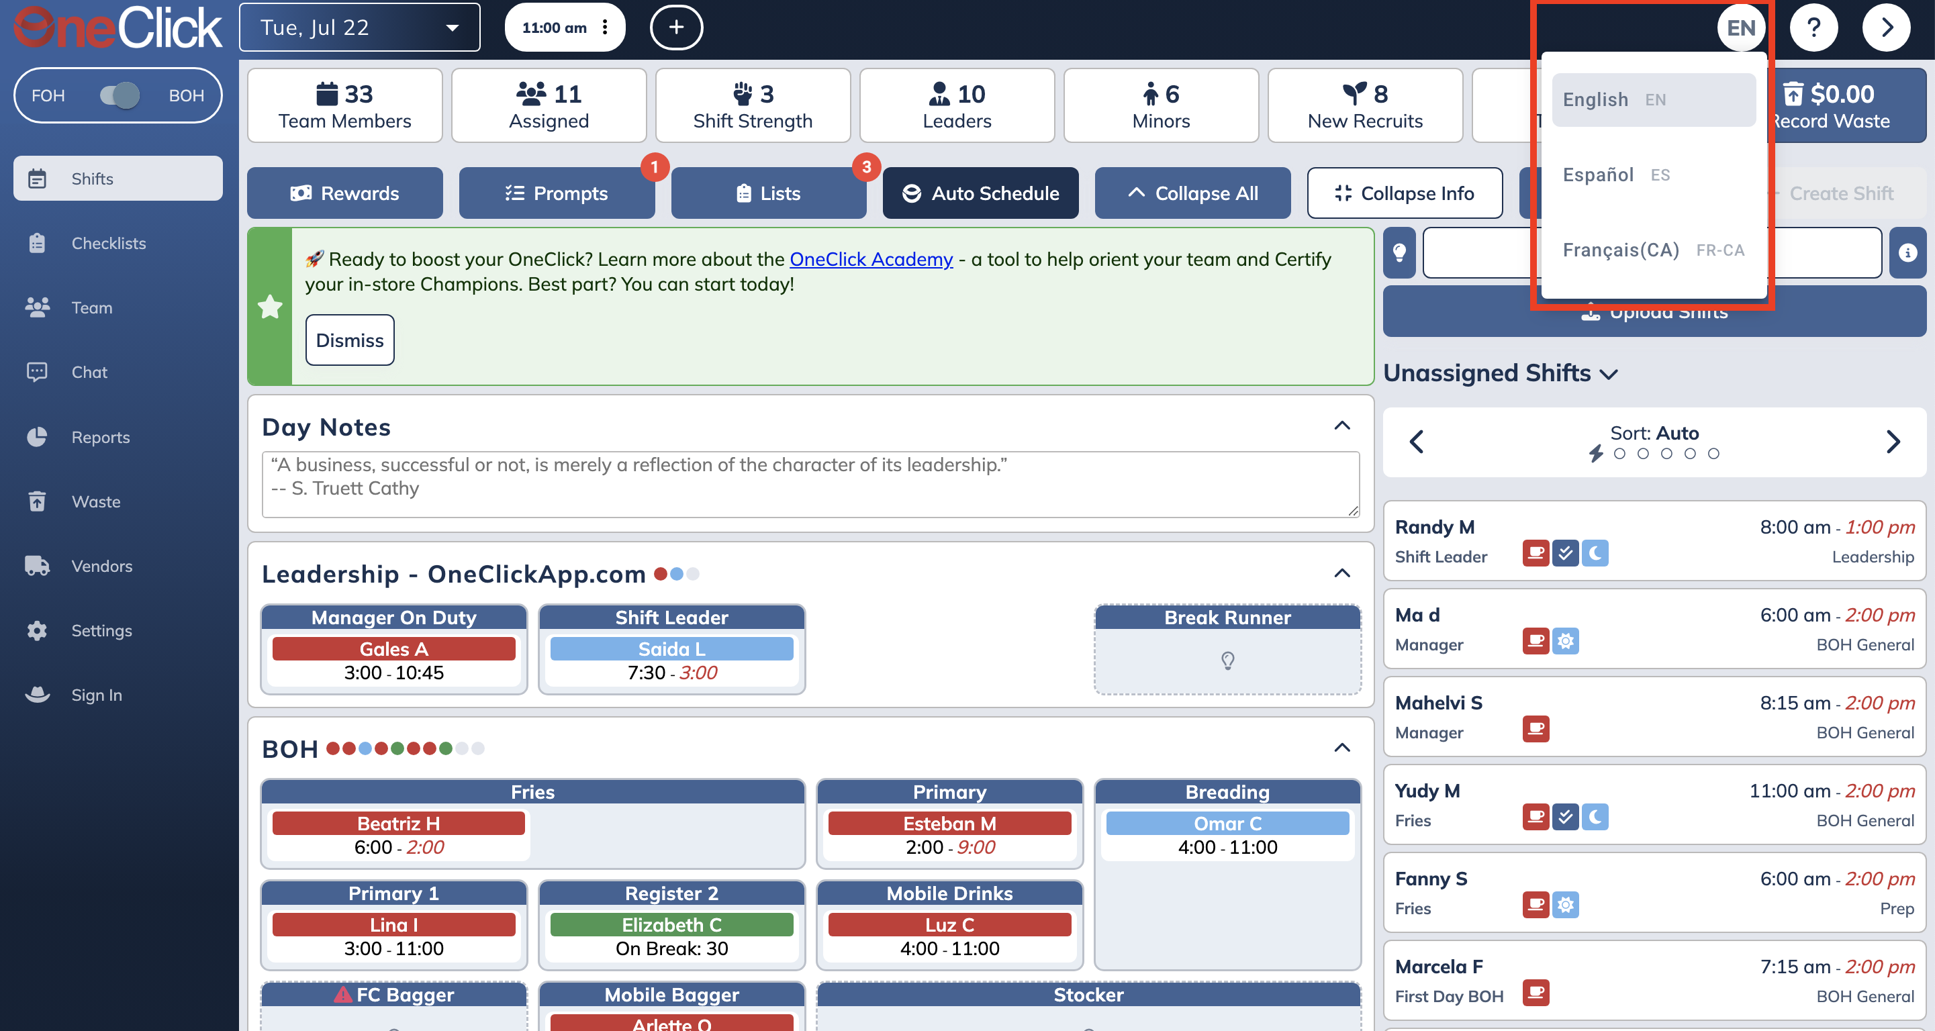Select the first sort option dot
Screen dimensions: 1935x1031
pyautogui.click(x=1619, y=454)
